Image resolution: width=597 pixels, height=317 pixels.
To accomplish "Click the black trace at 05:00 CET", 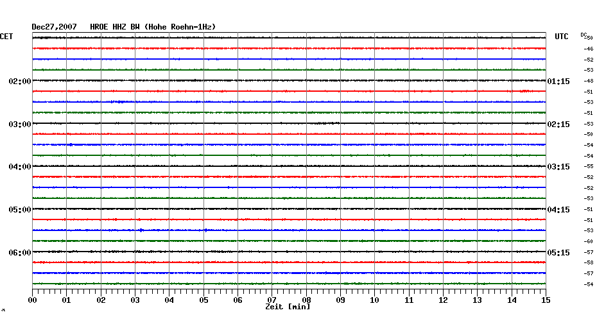I will 289,209.
